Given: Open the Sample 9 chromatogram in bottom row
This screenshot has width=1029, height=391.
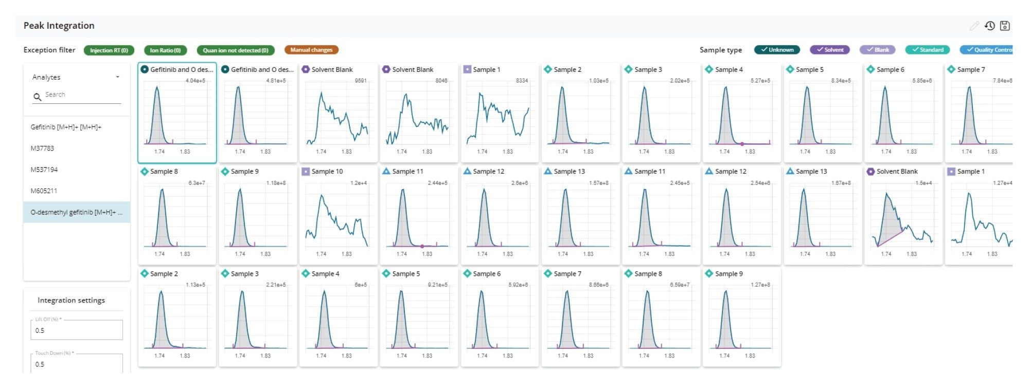Looking at the screenshot, I should (x=741, y=320).
